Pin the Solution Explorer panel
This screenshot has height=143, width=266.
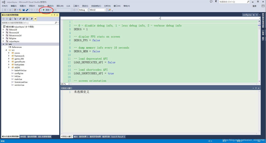point(55,15)
